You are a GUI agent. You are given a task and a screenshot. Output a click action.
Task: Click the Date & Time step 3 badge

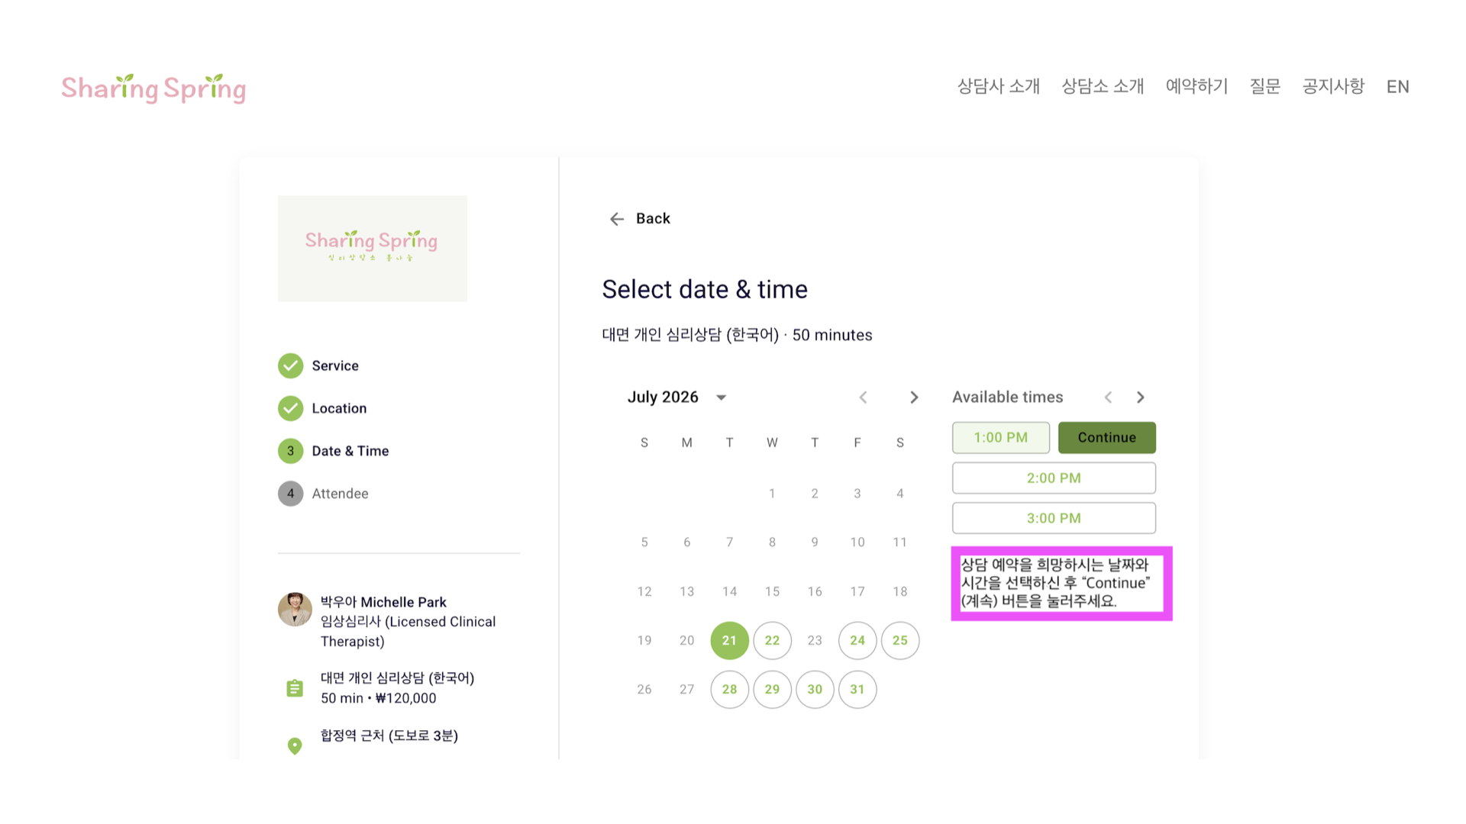290,452
